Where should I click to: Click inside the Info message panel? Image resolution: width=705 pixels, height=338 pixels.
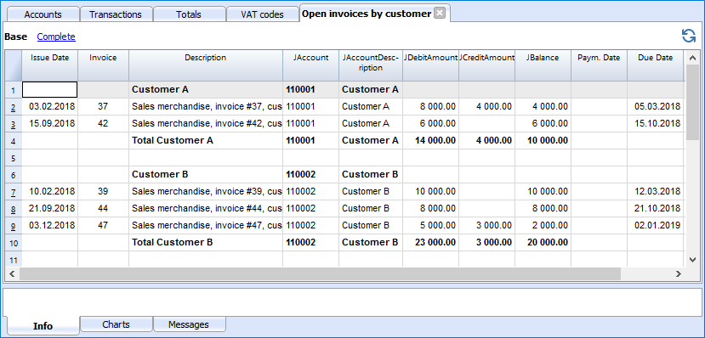[x=352, y=302]
